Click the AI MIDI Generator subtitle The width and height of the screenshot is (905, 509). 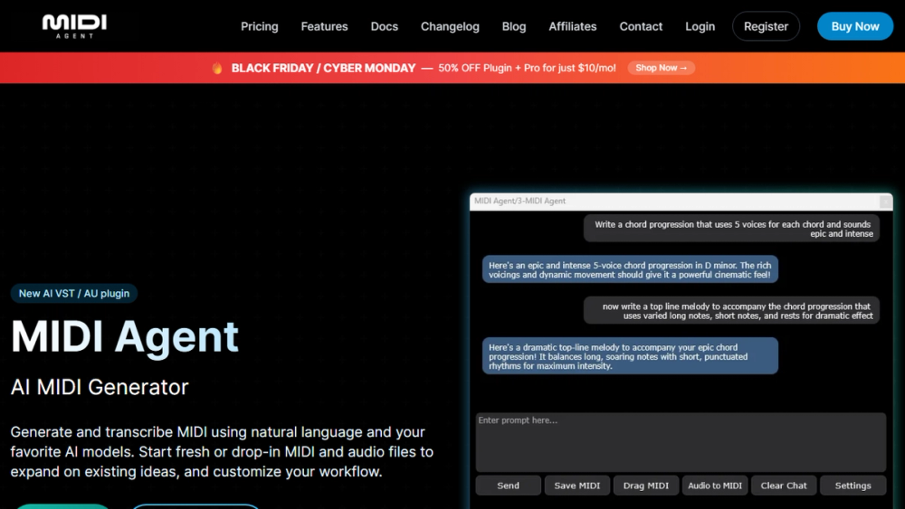coord(100,387)
